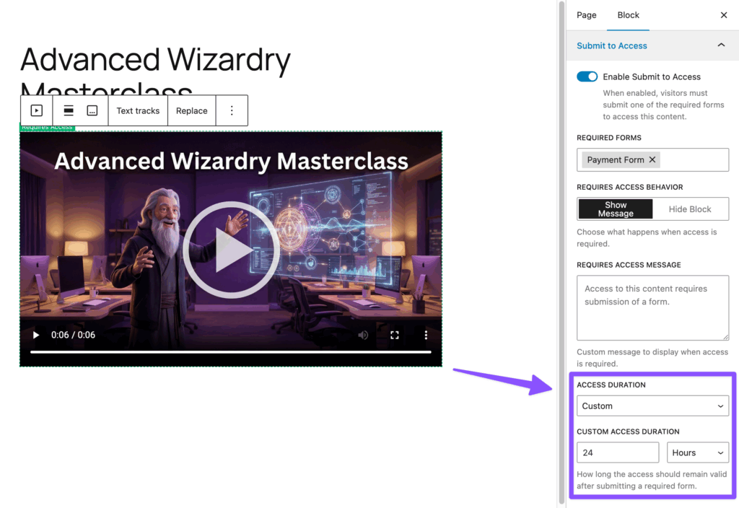Viewport: 739px width, 508px height.
Task: Disable the Enable Submit to Access toggle
Action: point(587,76)
